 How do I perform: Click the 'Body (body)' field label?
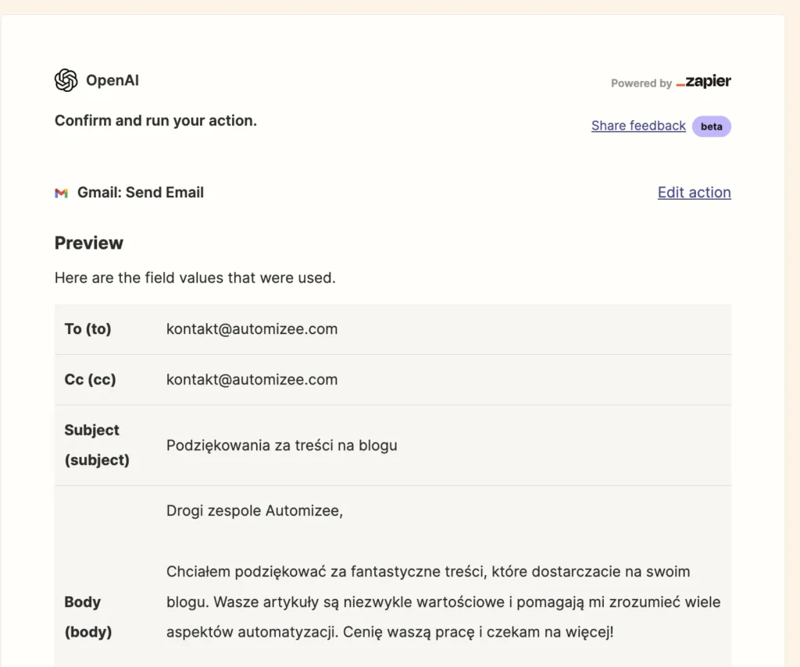click(87, 616)
